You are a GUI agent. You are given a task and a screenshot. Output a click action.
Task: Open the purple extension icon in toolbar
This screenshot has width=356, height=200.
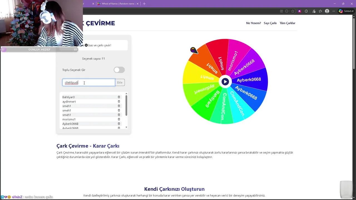click(300, 11)
